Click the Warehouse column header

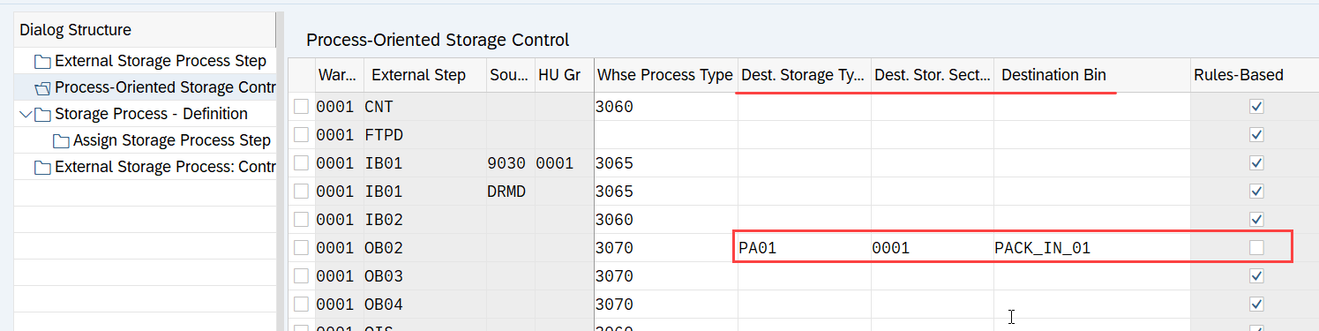[x=339, y=75]
